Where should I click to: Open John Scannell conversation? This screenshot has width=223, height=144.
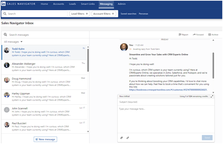(x=44, y=112)
